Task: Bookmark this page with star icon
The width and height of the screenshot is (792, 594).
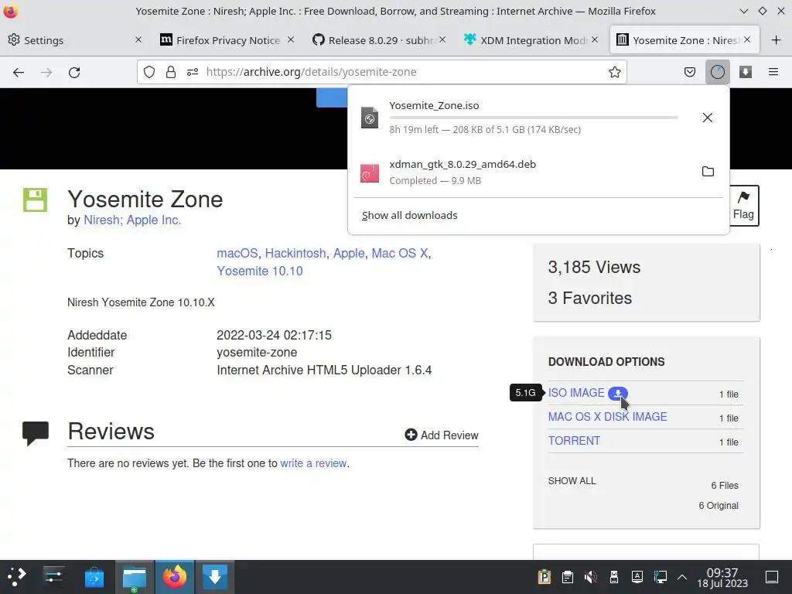Action: point(615,72)
